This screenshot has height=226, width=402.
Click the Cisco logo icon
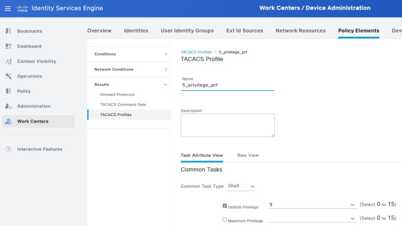pos(22,9)
